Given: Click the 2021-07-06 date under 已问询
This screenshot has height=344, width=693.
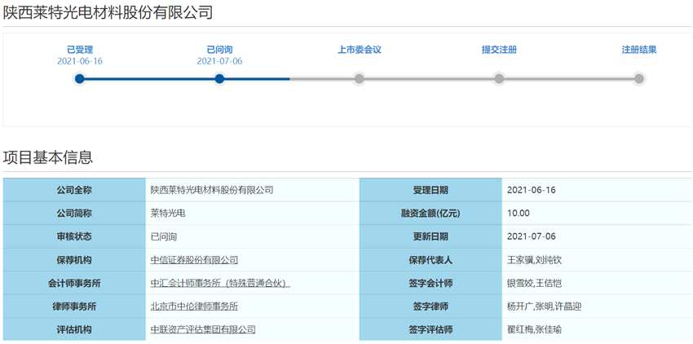Looking at the screenshot, I should pos(219,61).
